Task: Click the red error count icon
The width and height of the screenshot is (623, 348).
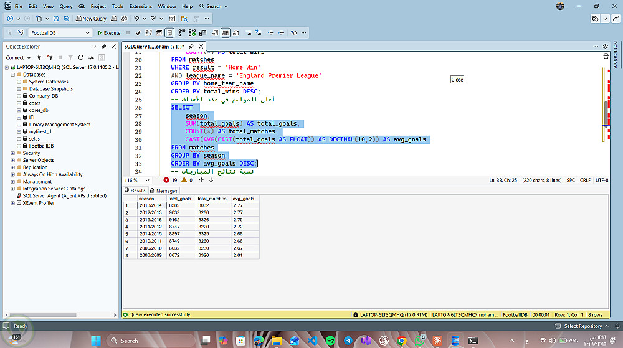Action: pos(166,180)
